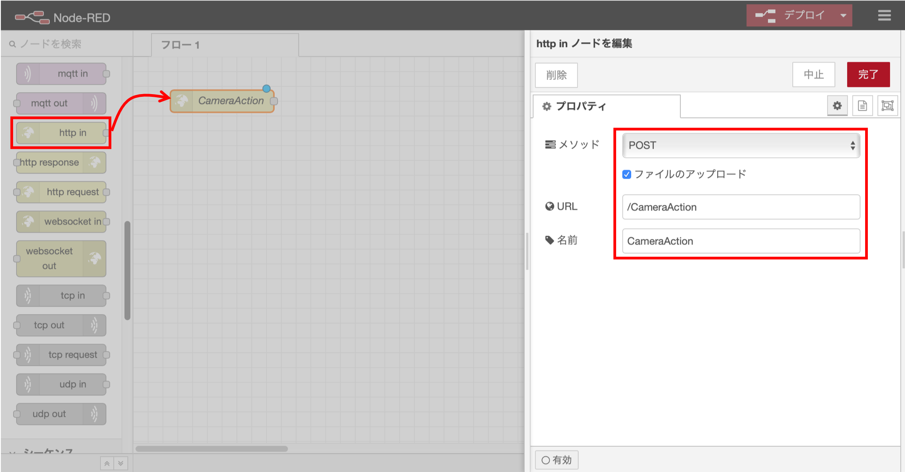Expand all palette categories with down chevrons
Viewport: 905px width, 472px height.
pos(121,463)
